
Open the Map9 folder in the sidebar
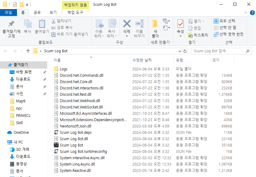pyautogui.click(x=21, y=101)
